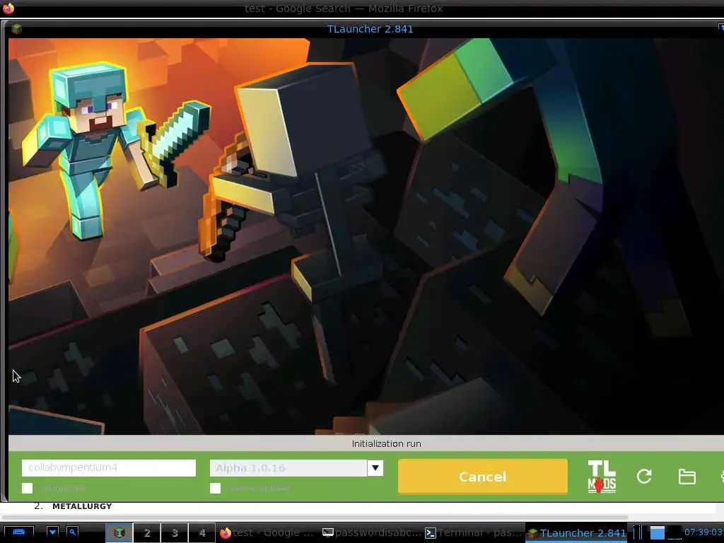
Task: Open the Terminal taskbar window
Action: click(473, 533)
